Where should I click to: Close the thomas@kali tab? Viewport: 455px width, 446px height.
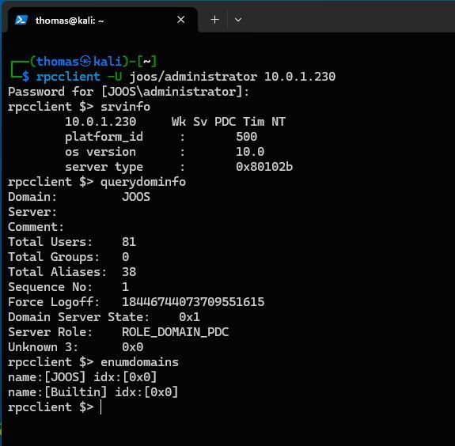point(180,20)
